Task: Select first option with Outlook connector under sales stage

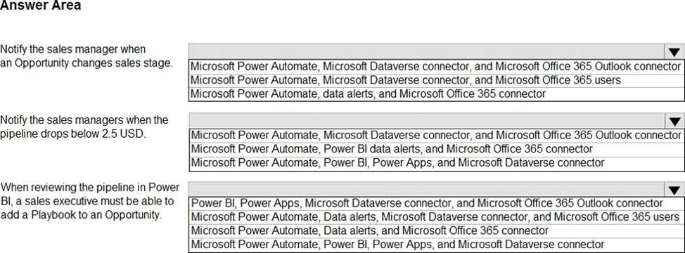Action: [x=437, y=67]
